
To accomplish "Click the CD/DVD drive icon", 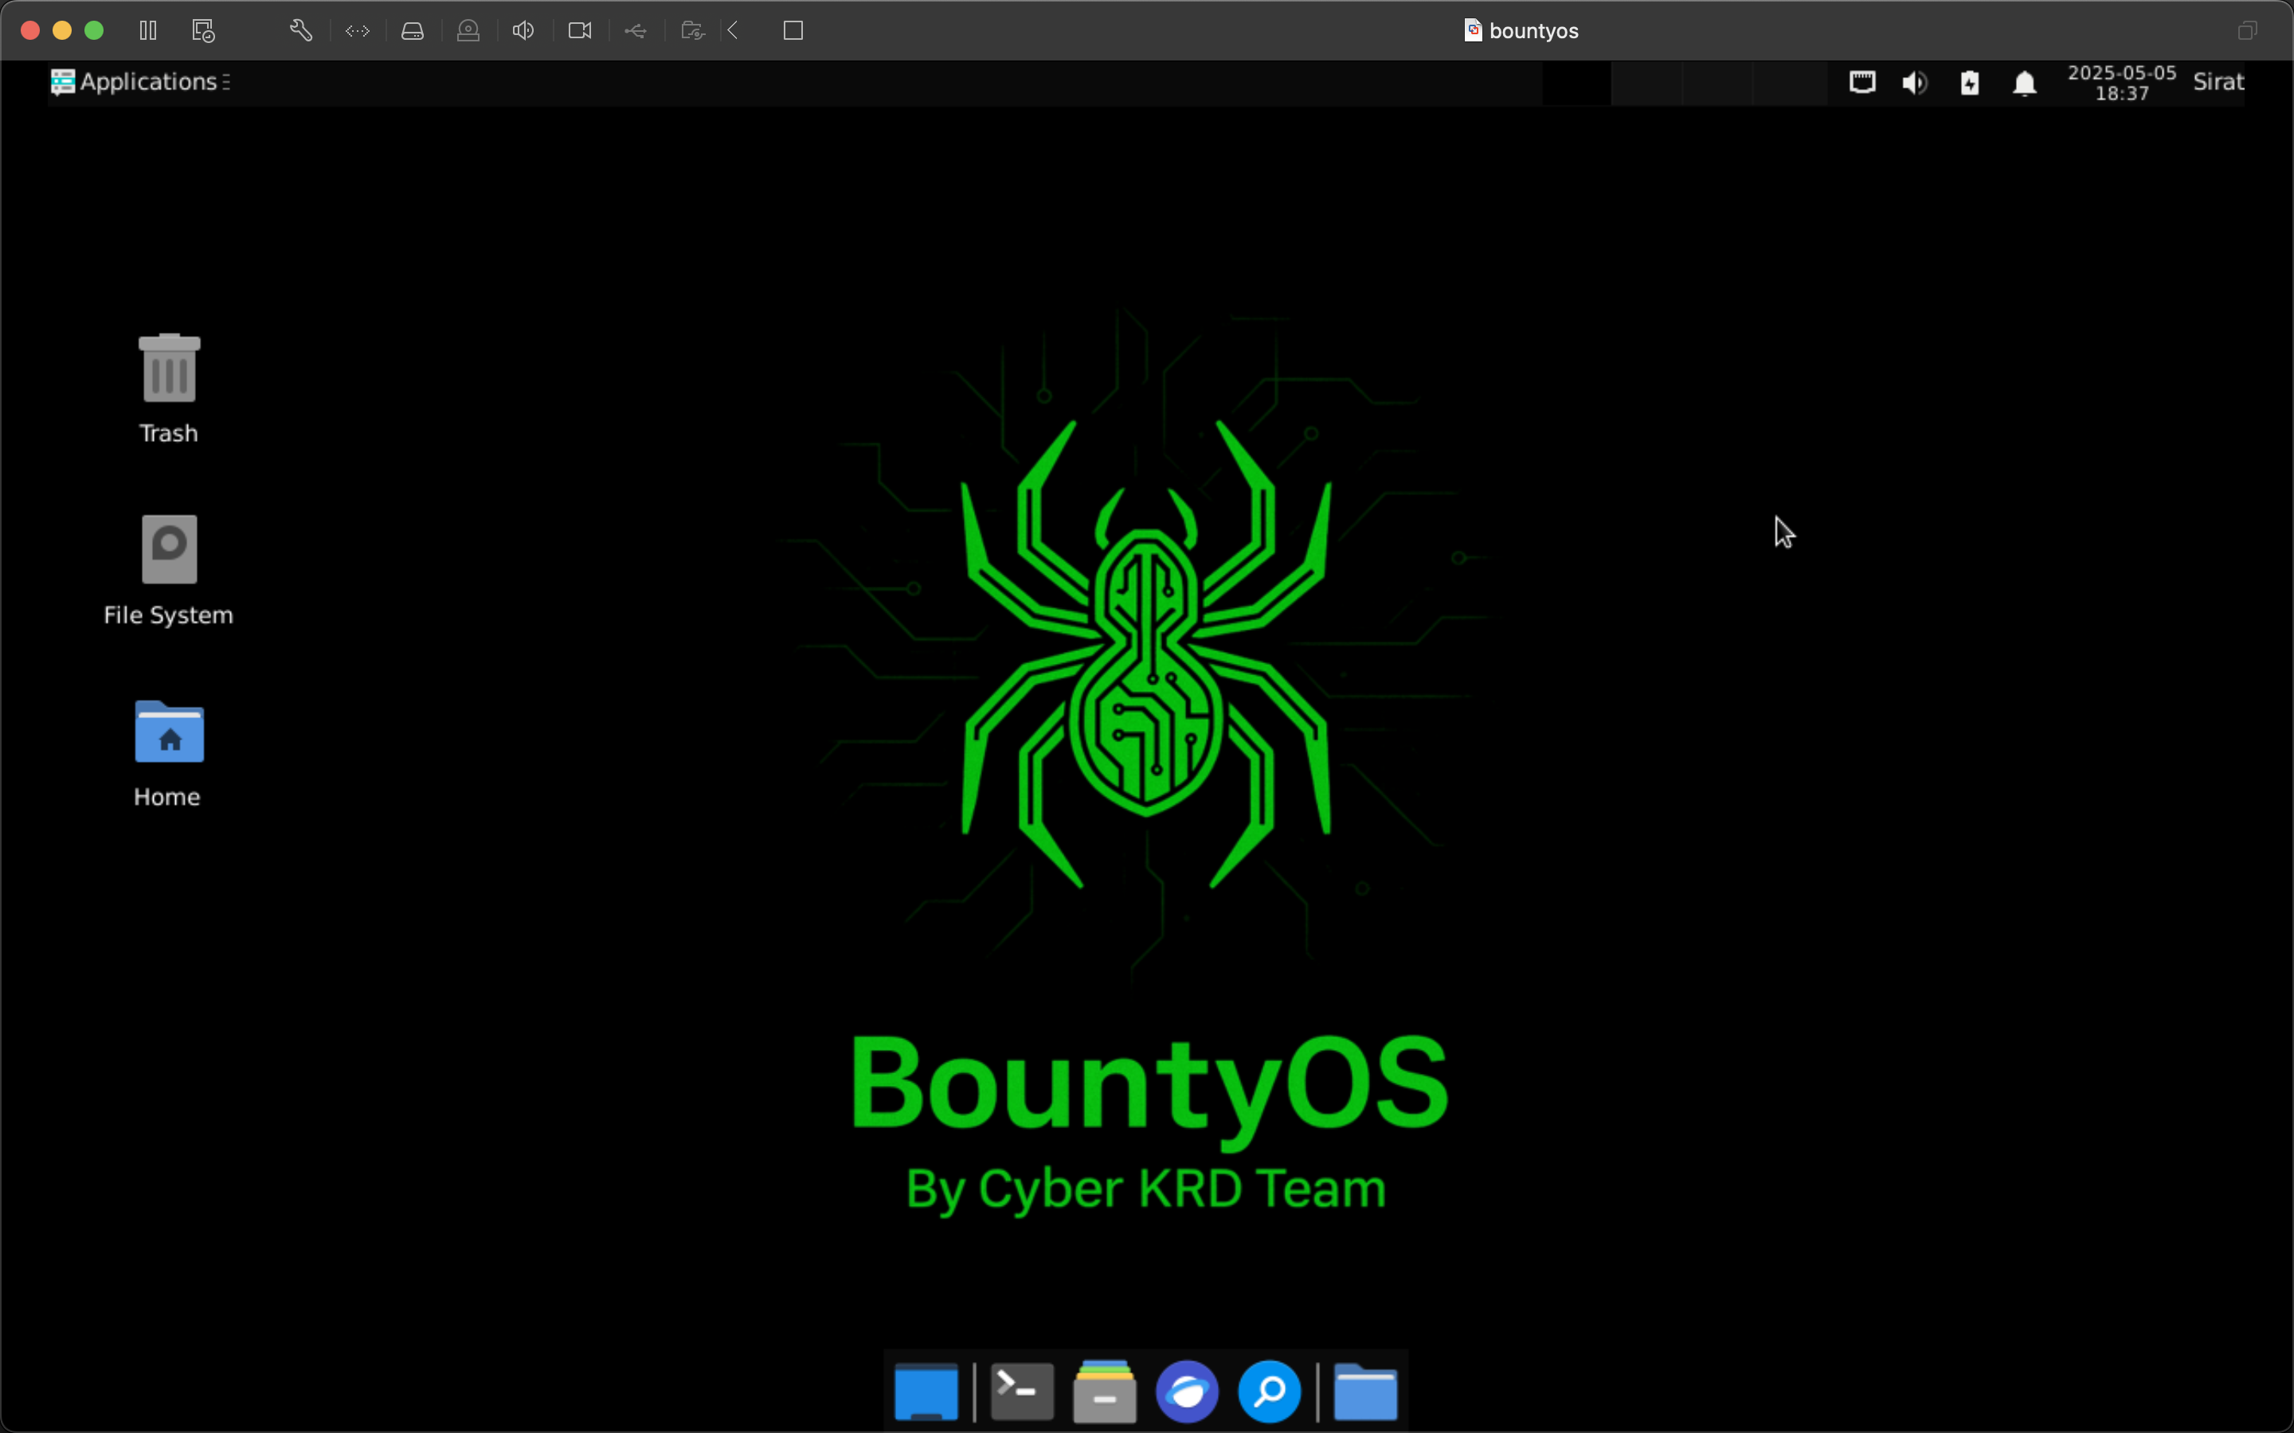I will tap(468, 30).
